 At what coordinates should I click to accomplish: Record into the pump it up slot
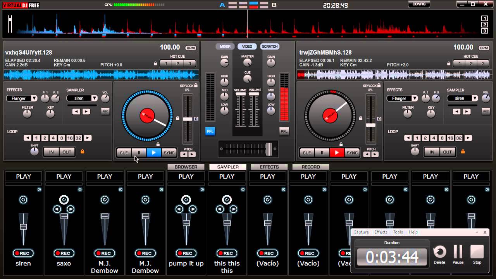point(186,253)
